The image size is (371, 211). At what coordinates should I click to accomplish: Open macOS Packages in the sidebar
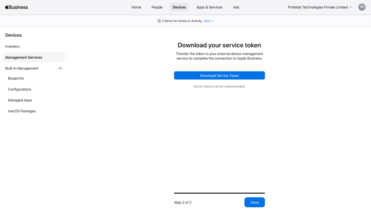coord(22,111)
